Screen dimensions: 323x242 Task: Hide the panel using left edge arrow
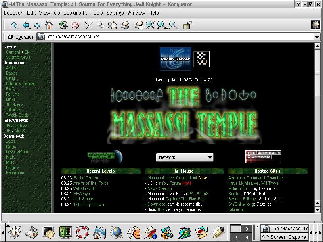coord(2,233)
